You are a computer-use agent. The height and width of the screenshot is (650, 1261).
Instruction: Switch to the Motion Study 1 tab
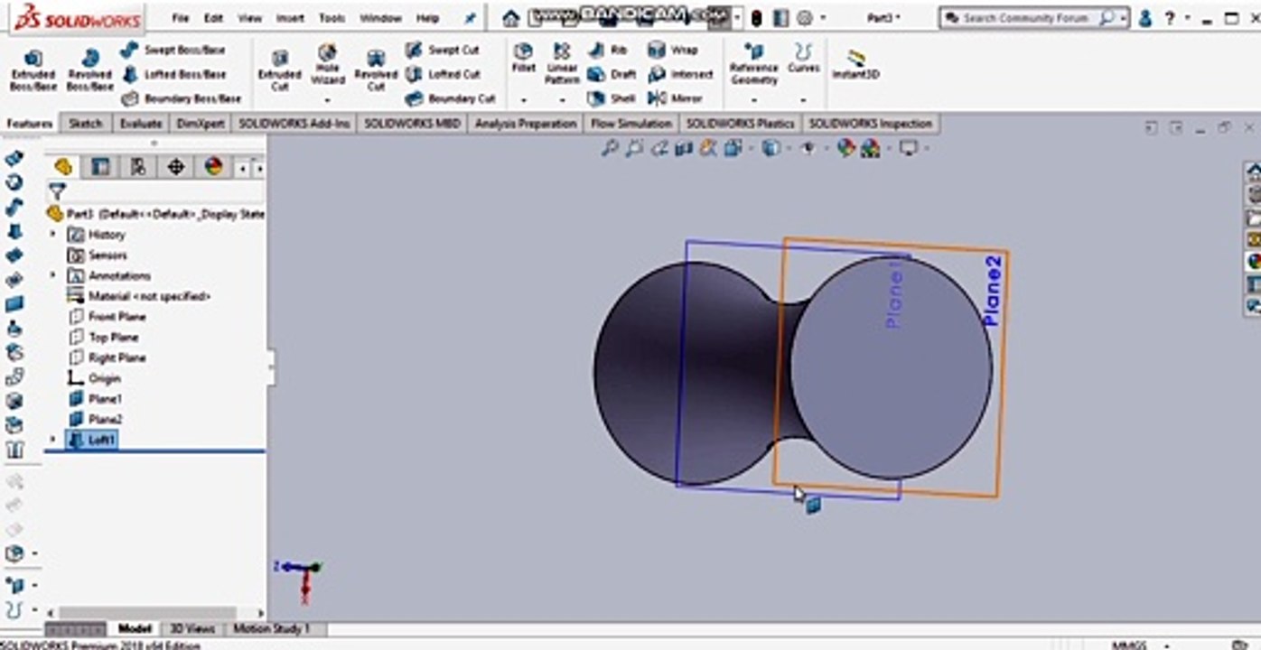271,628
